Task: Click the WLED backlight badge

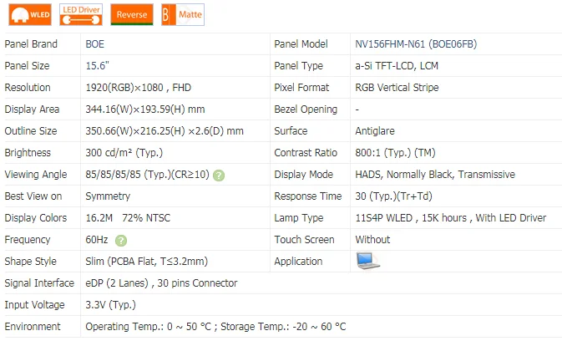Action: pos(28,14)
